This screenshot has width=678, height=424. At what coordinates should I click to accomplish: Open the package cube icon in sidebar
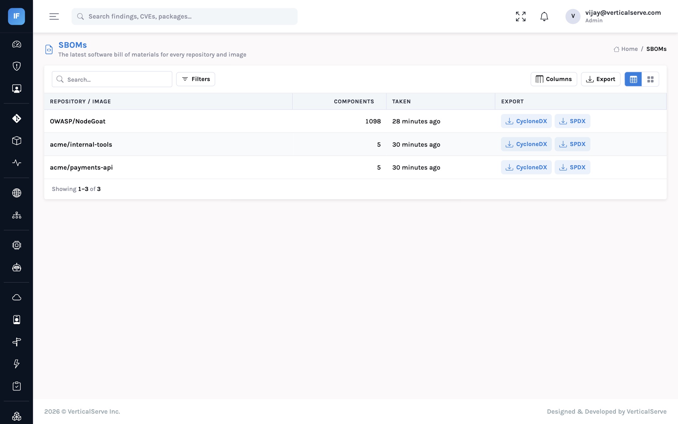[x=17, y=141]
